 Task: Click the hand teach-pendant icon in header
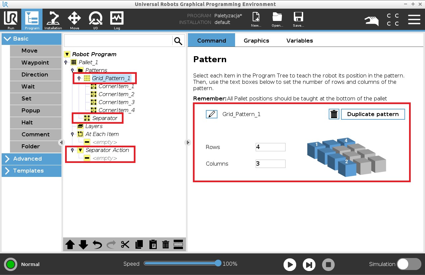[372, 21]
